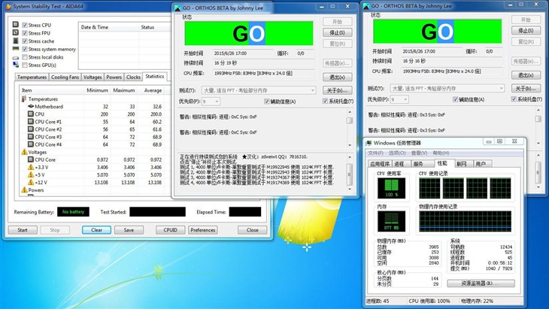Click the Voltages warning icon
The width and height of the screenshot is (549, 309).
coord(24,152)
